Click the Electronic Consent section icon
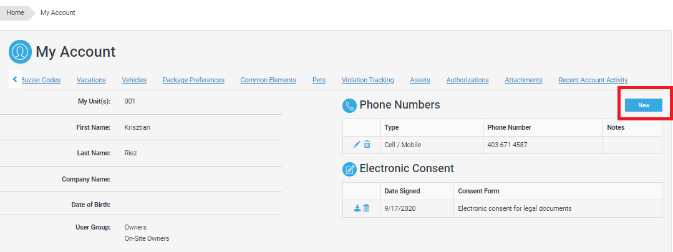This screenshot has height=252, width=673. 349,169
